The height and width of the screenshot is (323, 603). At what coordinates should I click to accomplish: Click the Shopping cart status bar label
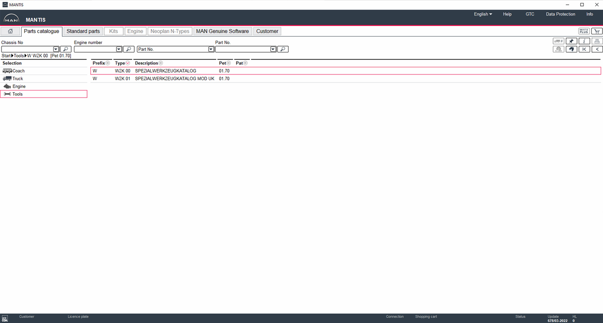(x=426, y=317)
